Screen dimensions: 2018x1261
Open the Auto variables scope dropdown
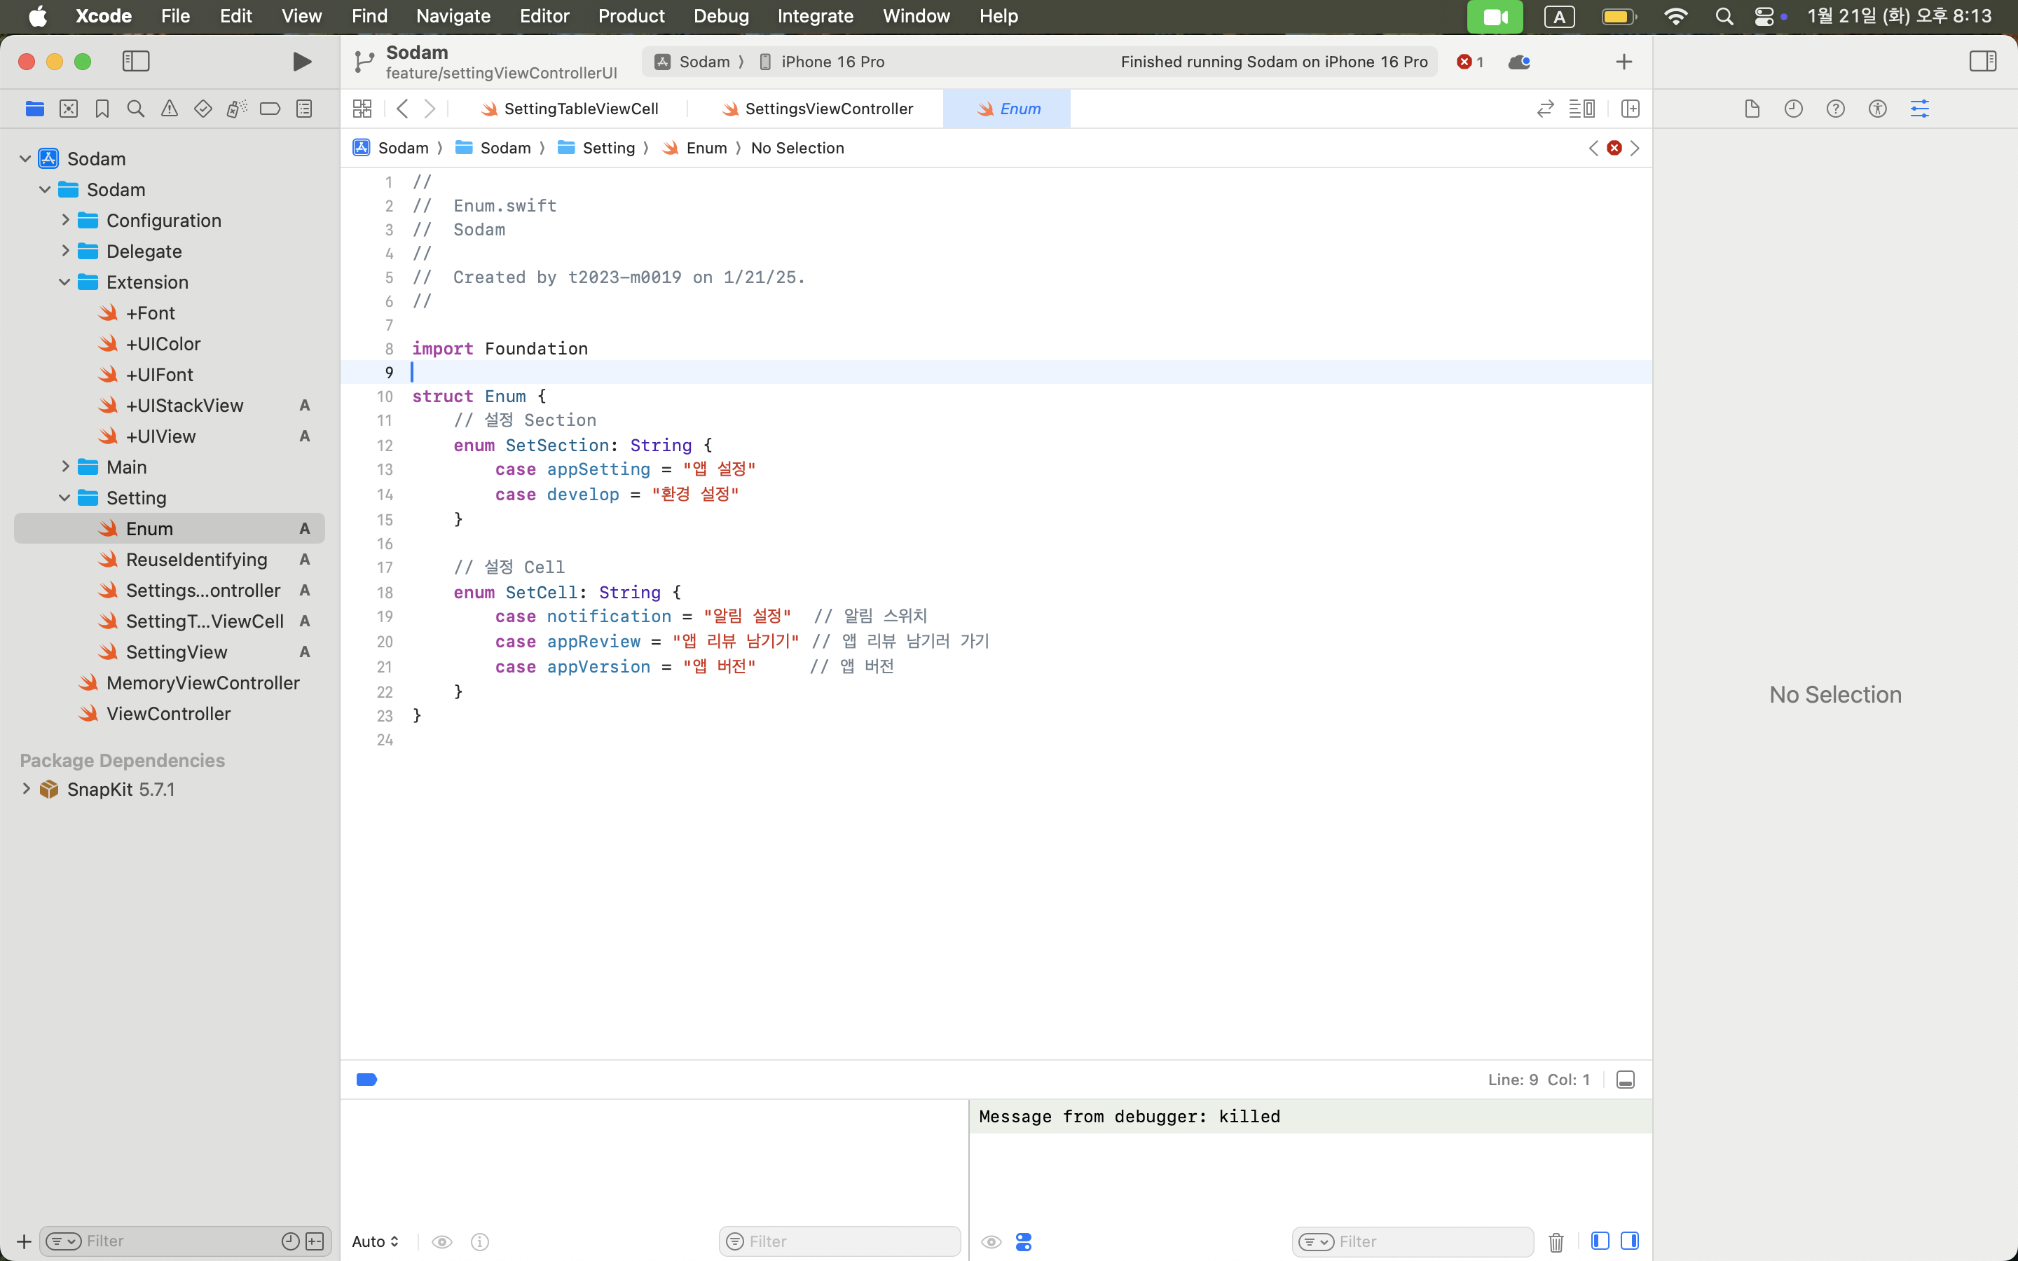(376, 1241)
